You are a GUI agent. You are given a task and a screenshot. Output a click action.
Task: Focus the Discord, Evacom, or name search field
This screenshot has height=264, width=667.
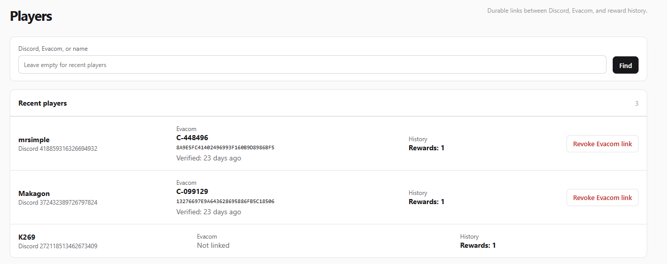[312, 64]
